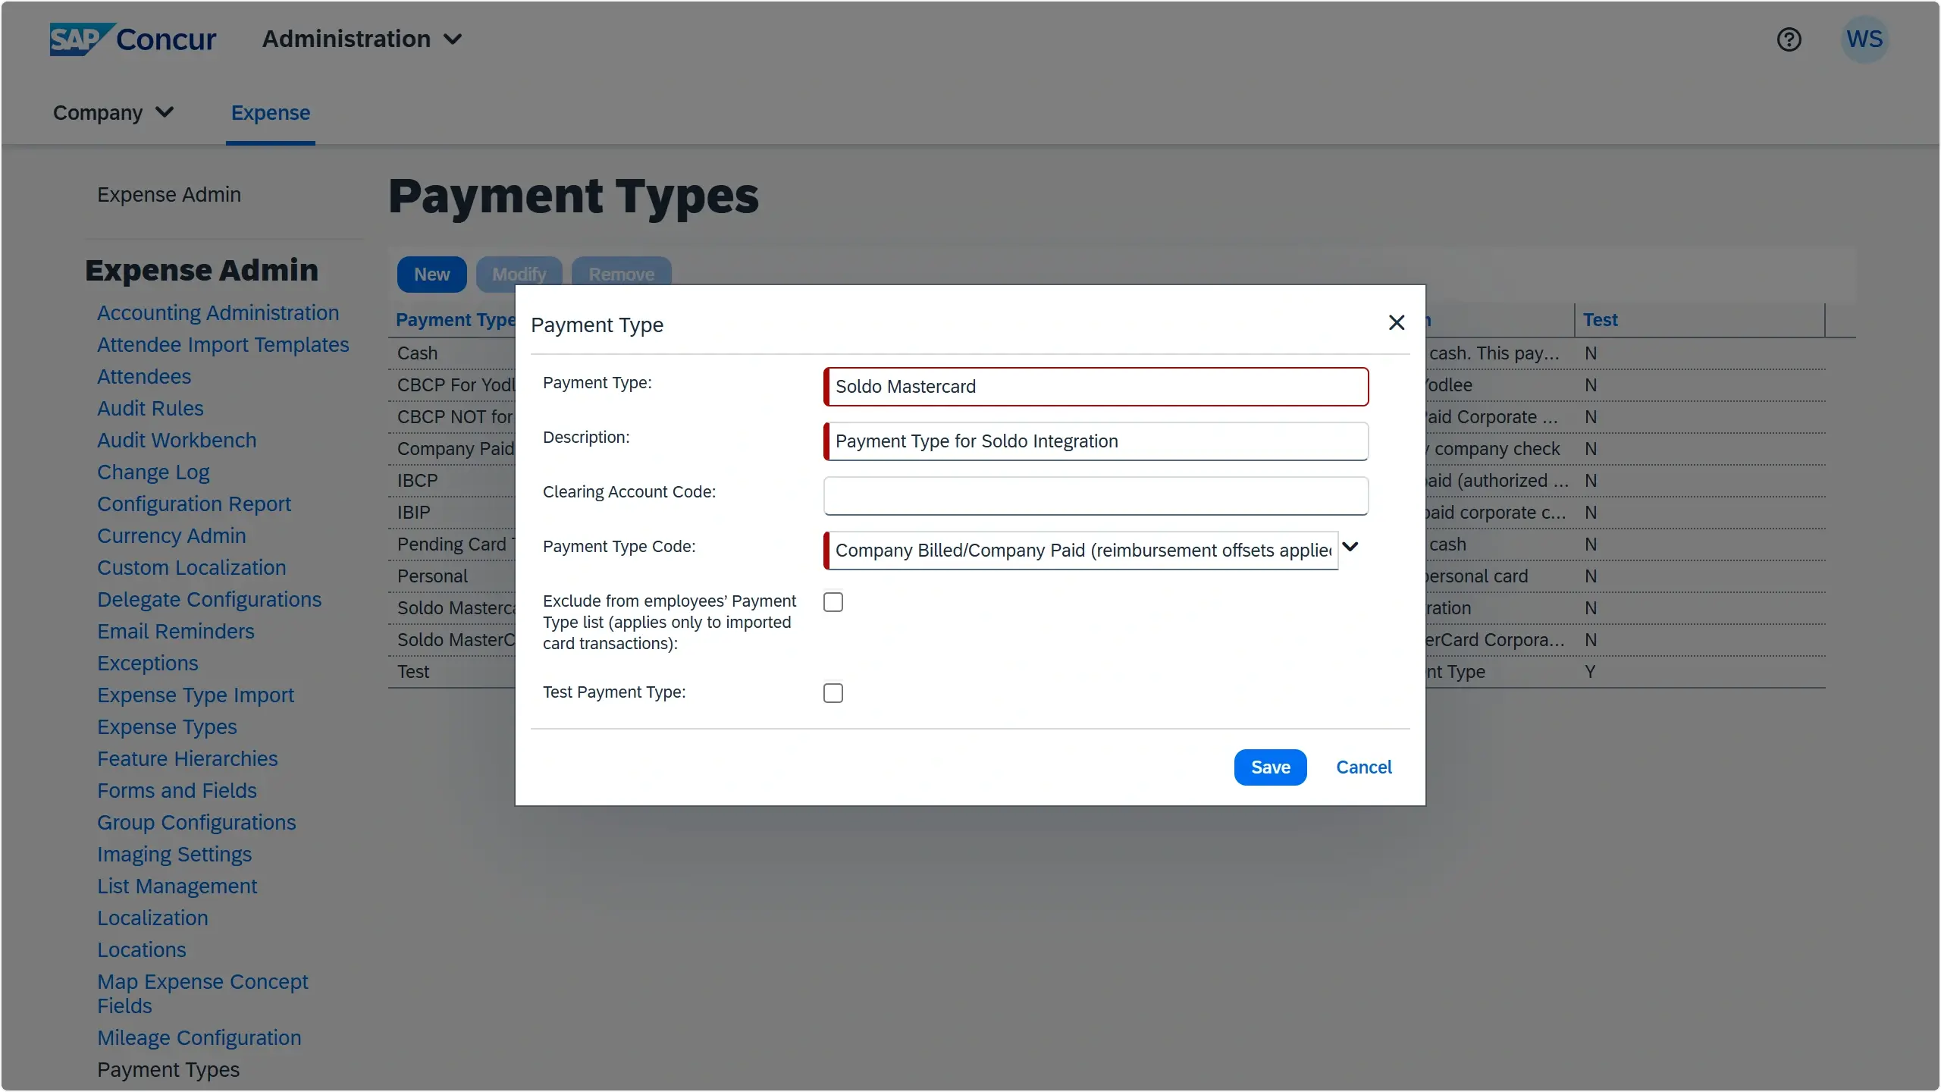
Task: Open Imaging Settings
Action: [174, 854]
